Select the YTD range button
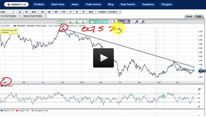206x117 pixels. tap(63, 12)
